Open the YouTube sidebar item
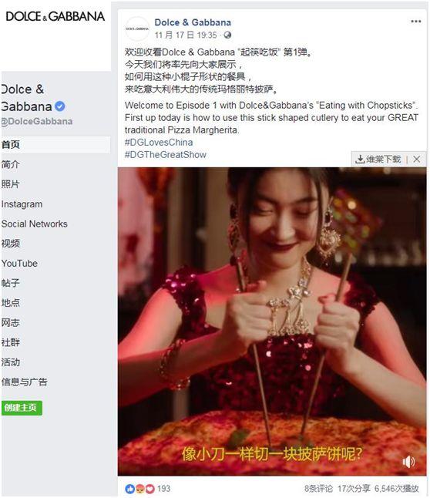The height and width of the screenshot is (498, 430). coord(19,264)
